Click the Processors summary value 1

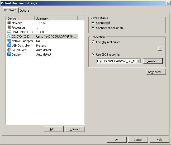click(37, 28)
